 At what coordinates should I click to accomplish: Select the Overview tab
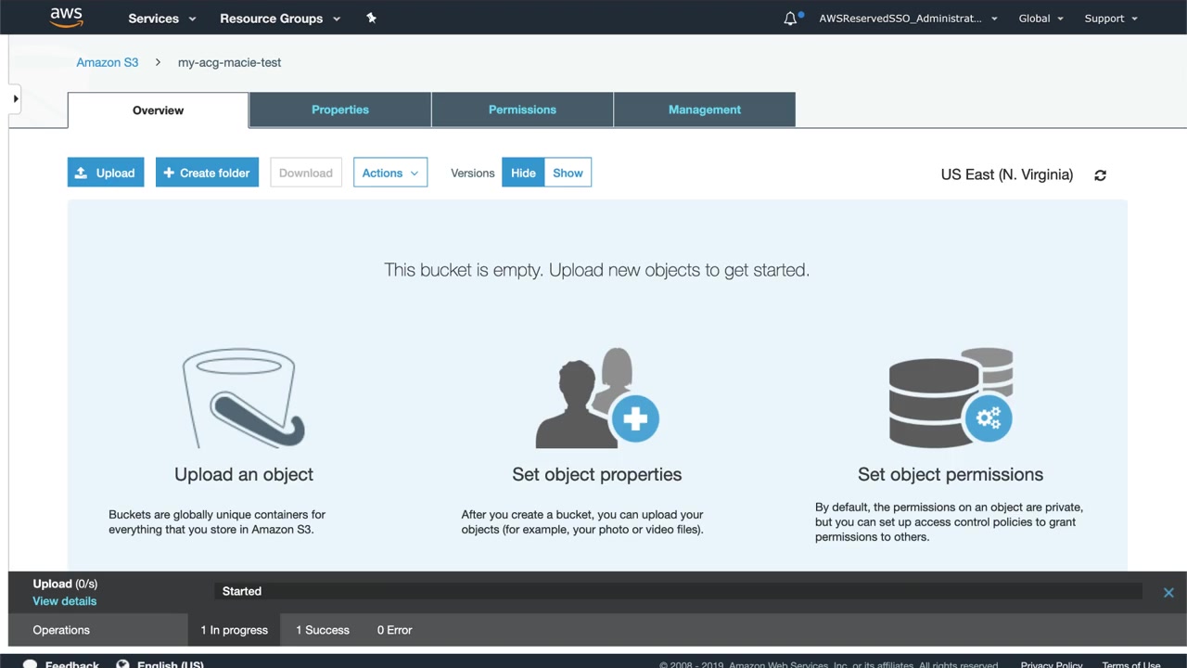(158, 110)
